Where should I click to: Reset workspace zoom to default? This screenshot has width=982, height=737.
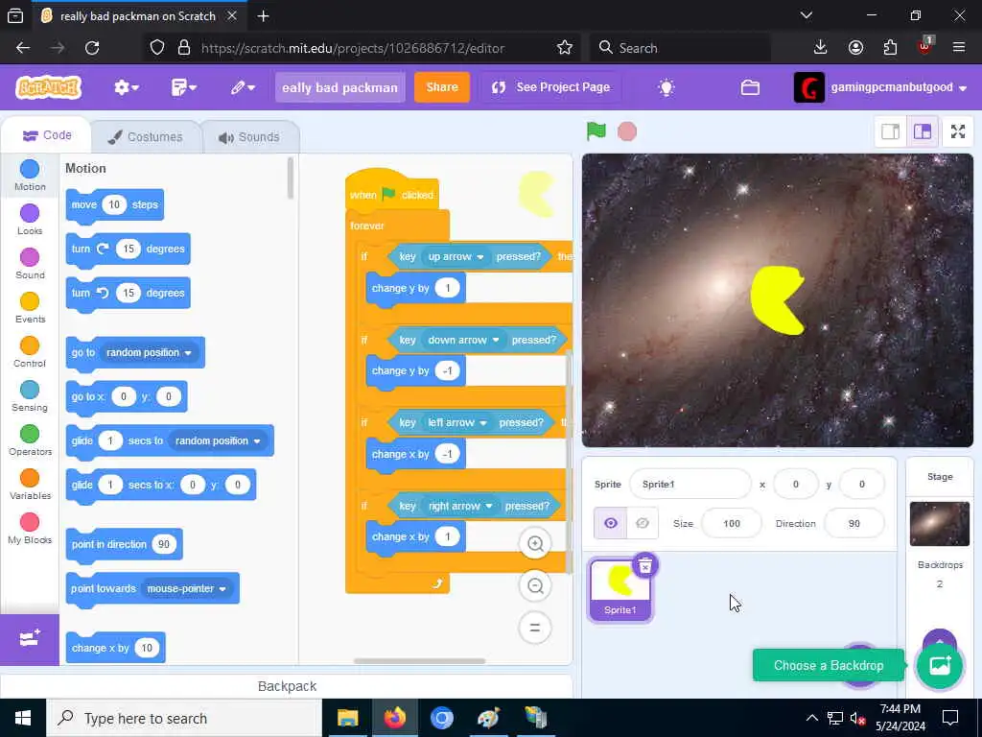point(535,628)
